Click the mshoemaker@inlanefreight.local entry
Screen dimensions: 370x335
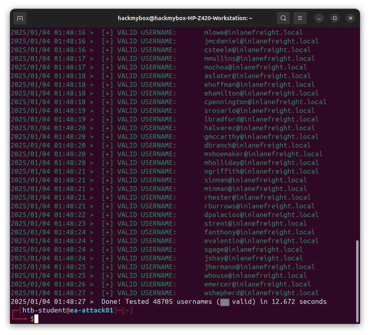263,154
